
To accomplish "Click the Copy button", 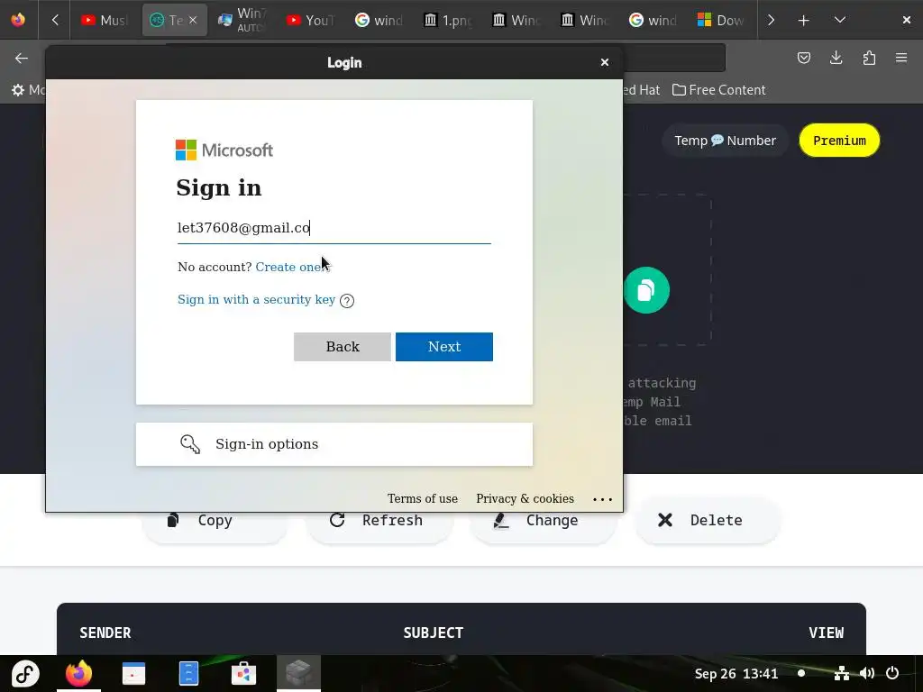I will (215, 520).
